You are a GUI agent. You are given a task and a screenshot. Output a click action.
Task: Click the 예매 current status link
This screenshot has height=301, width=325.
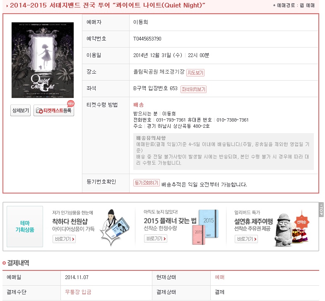(x=219, y=277)
